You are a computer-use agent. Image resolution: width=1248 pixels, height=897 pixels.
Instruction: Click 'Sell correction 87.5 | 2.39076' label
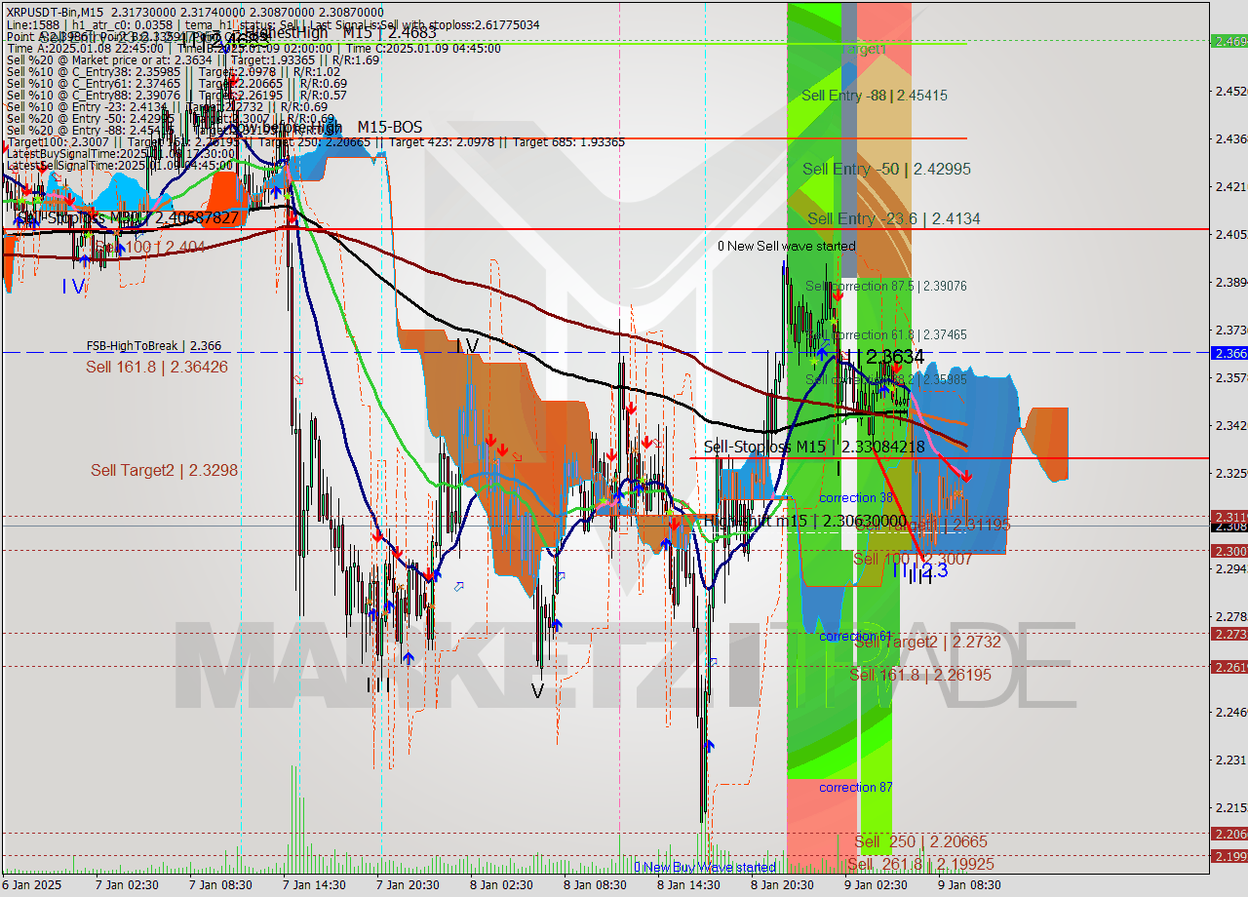(x=885, y=287)
